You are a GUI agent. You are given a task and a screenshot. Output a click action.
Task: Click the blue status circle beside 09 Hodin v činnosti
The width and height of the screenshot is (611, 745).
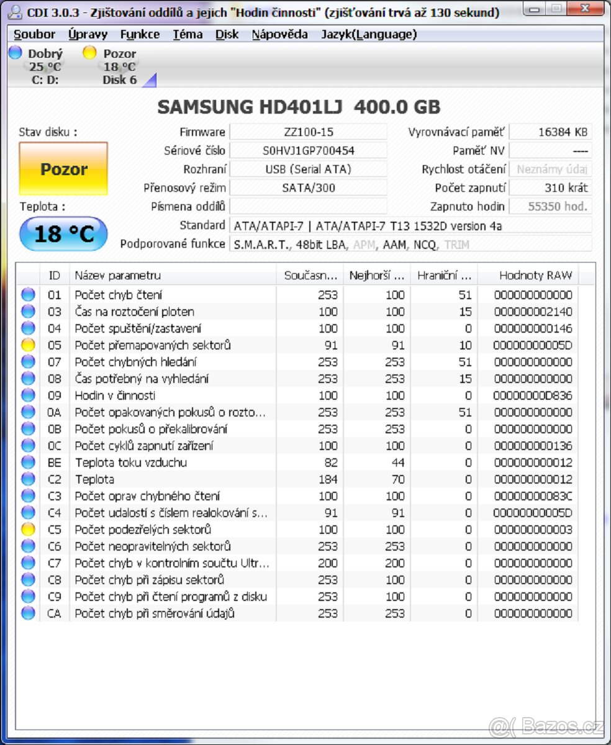(x=27, y=395)
